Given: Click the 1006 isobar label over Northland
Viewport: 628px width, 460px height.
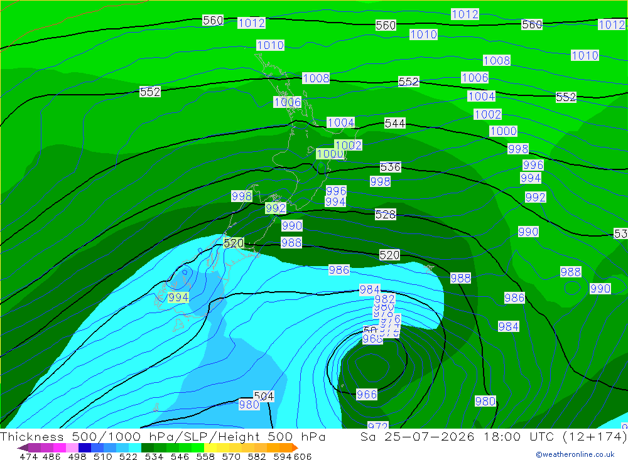Looking at the screenshot, I should (288, 102).
